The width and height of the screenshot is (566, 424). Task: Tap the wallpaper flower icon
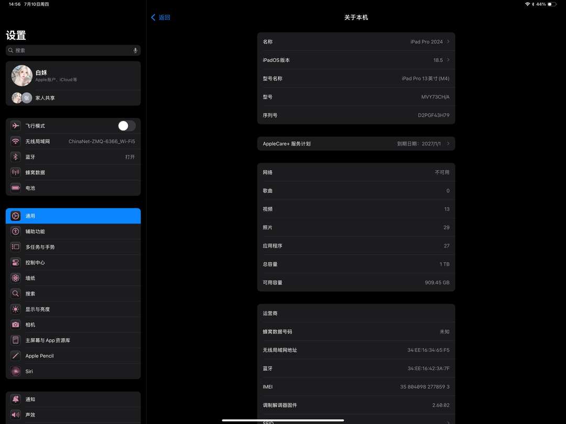coord(16,278)
